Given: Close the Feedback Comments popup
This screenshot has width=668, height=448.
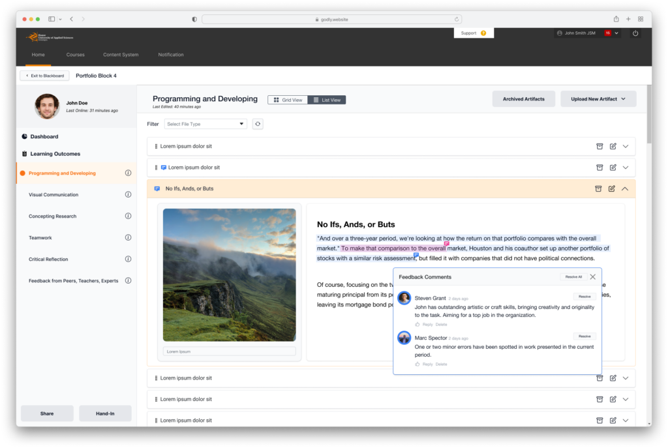Looking at the screenshot, I should (592, 276).
